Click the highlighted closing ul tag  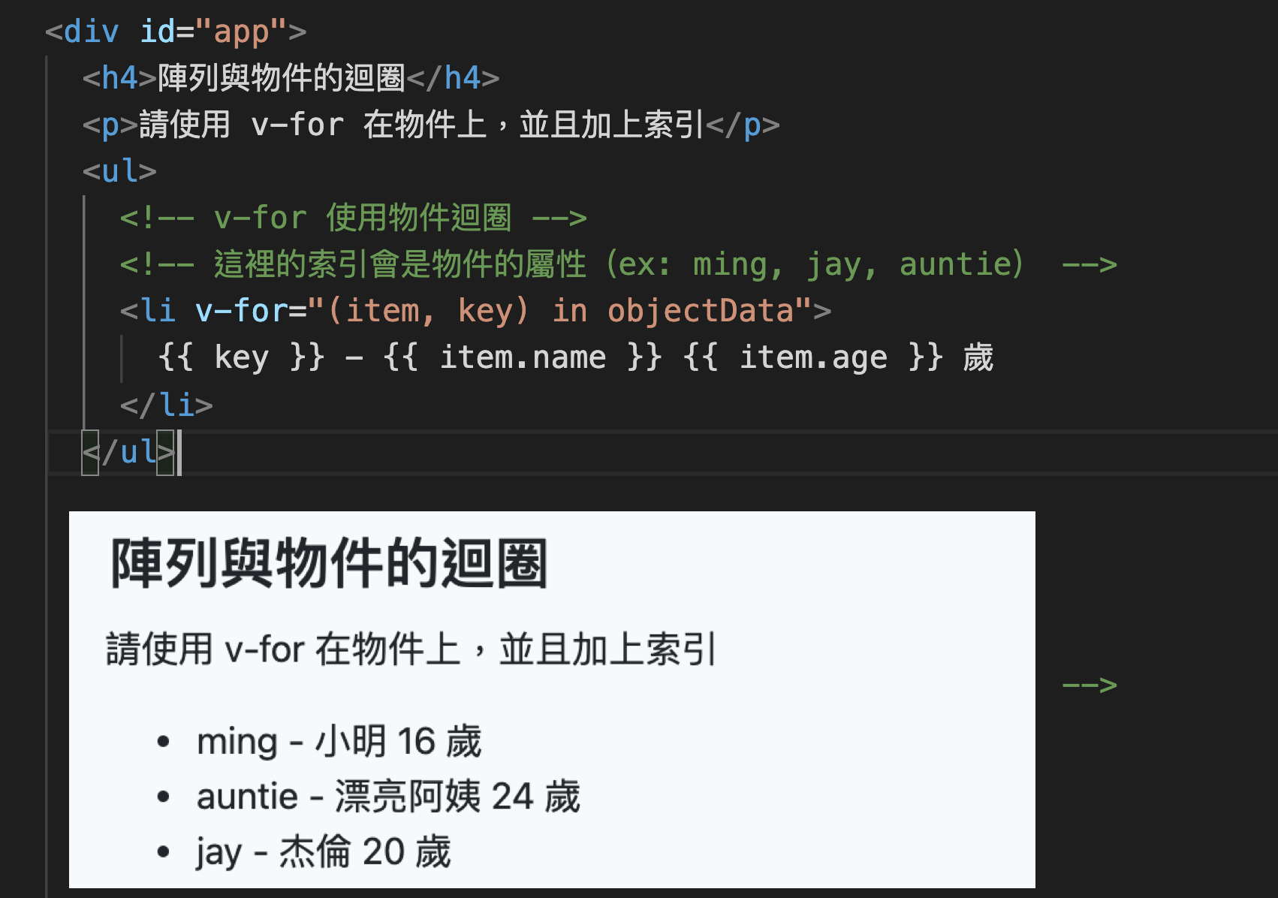coord(128,452)
